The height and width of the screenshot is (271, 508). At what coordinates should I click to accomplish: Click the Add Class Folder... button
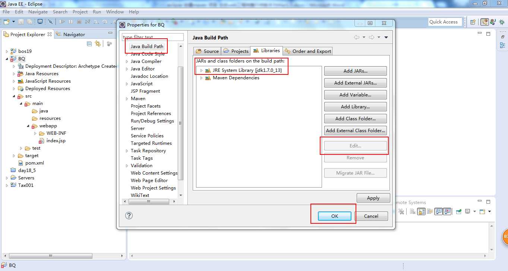(x=355, y=118)
